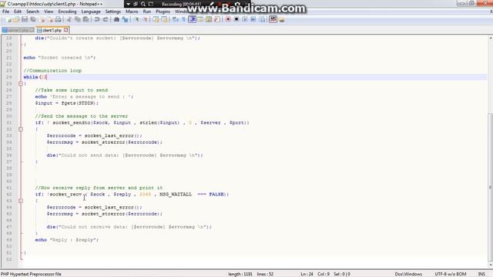493x277 pixels.
Task: Open Find with the binoculars icon
Action: 116,19
